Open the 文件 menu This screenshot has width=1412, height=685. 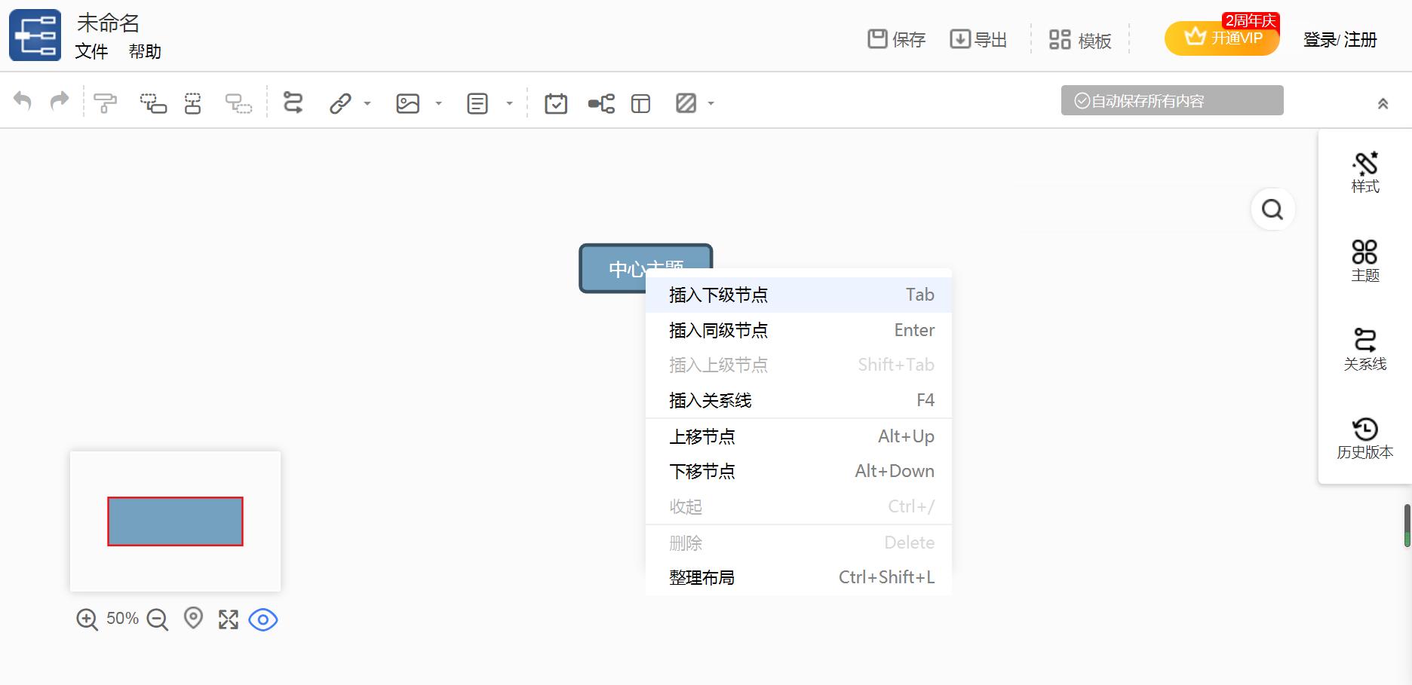tap(91, 53)
